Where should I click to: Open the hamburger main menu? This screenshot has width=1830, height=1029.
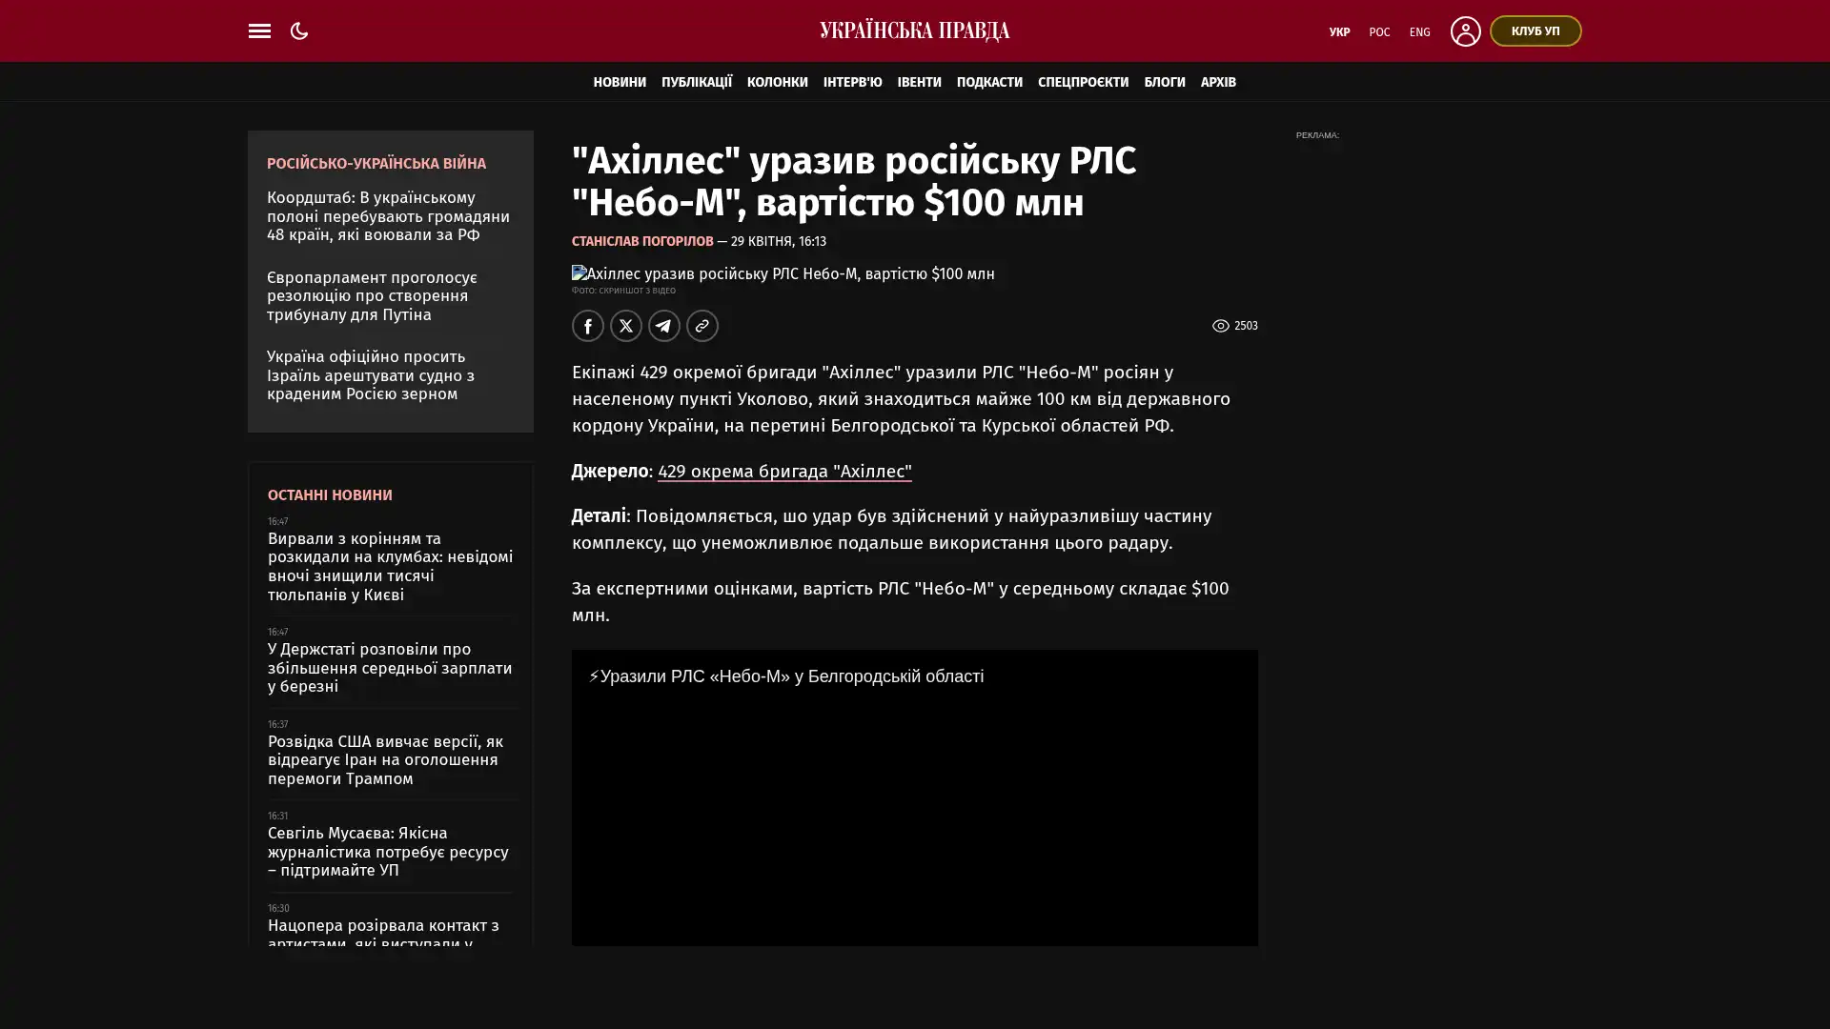[259, 30]
